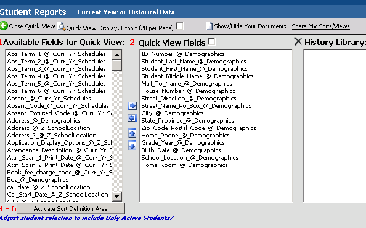Click the Available Fields scrollbar up arrow
The image size is (366, 228).
pos(116,55)
